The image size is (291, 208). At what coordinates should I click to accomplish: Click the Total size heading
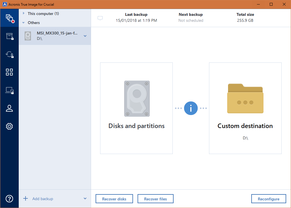pyautogui.click(x=245, y=14)
